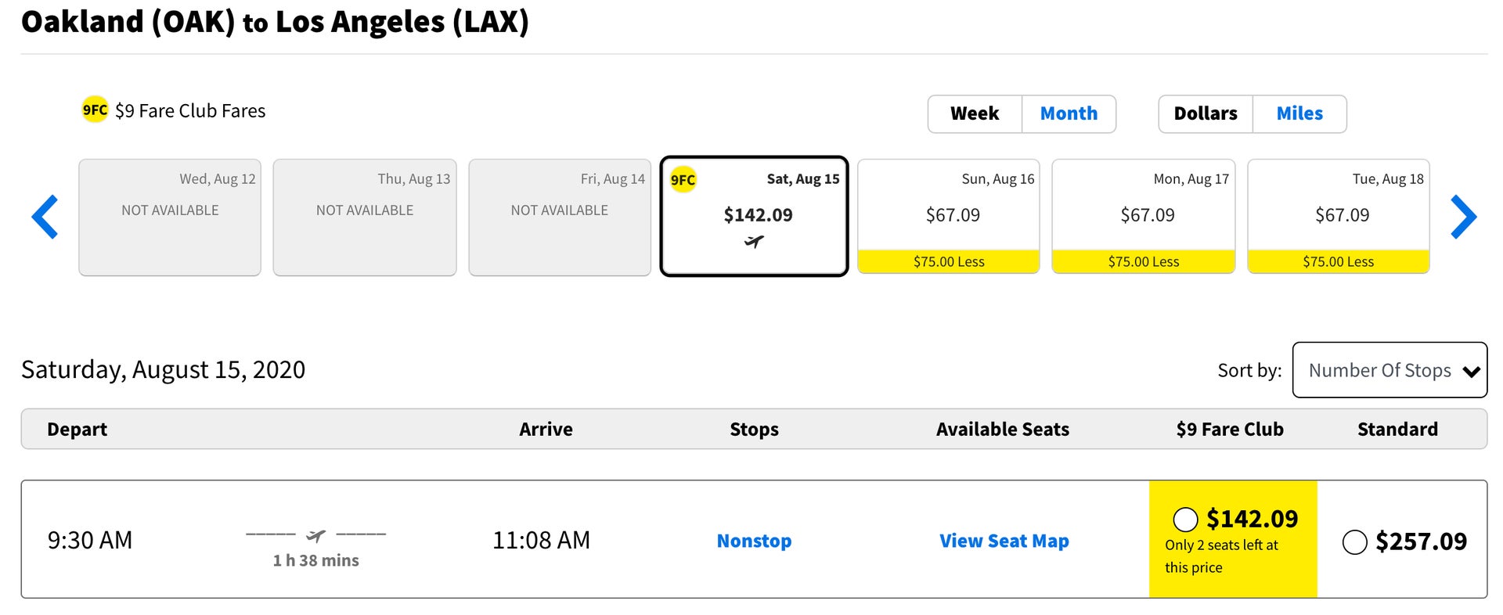Select the Week view tab

point(974,113)
